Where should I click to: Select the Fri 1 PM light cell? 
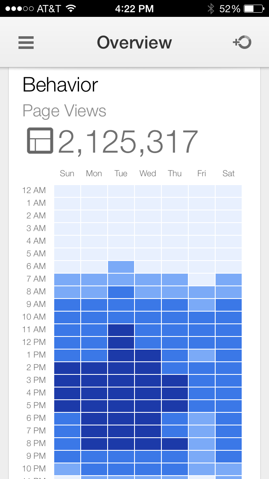click(x=201, y=355)
